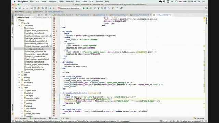Expand the devise folder under views
The image size is (219, 123).
[x=22, y=103]
